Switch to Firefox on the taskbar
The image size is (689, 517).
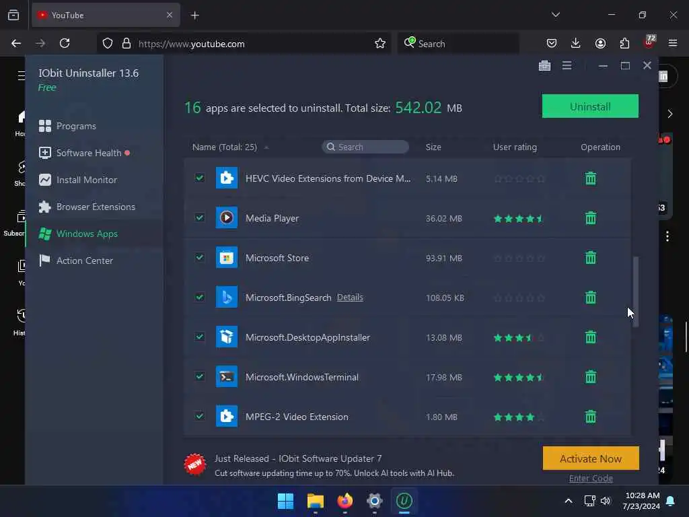(x=345, y=501)
